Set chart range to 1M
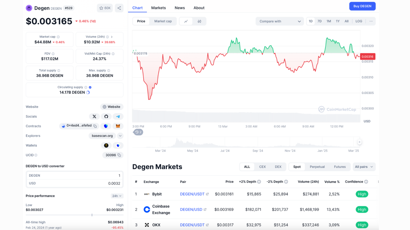This screenshot has width=410, height=230. point(329,21)
